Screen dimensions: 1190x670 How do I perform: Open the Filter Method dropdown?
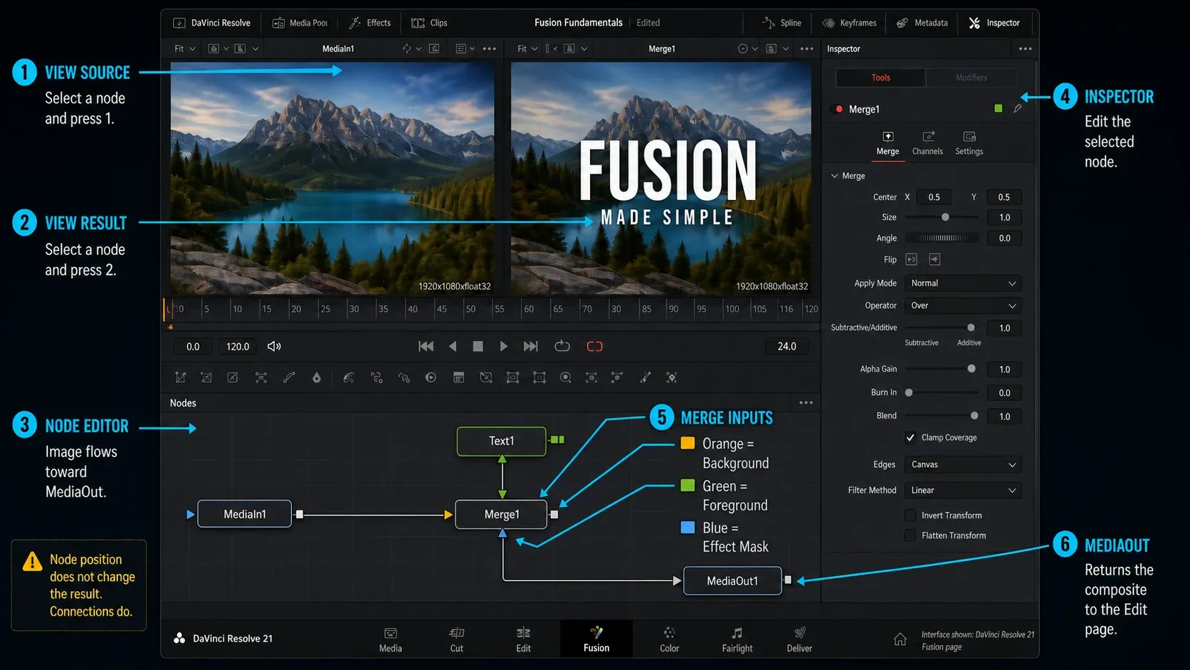[963, 490]
